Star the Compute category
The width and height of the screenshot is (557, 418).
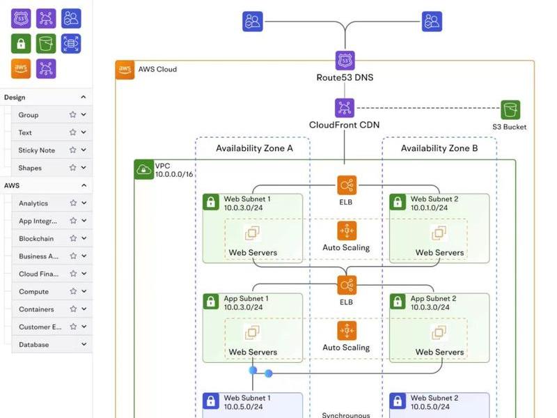coord(73,291)
